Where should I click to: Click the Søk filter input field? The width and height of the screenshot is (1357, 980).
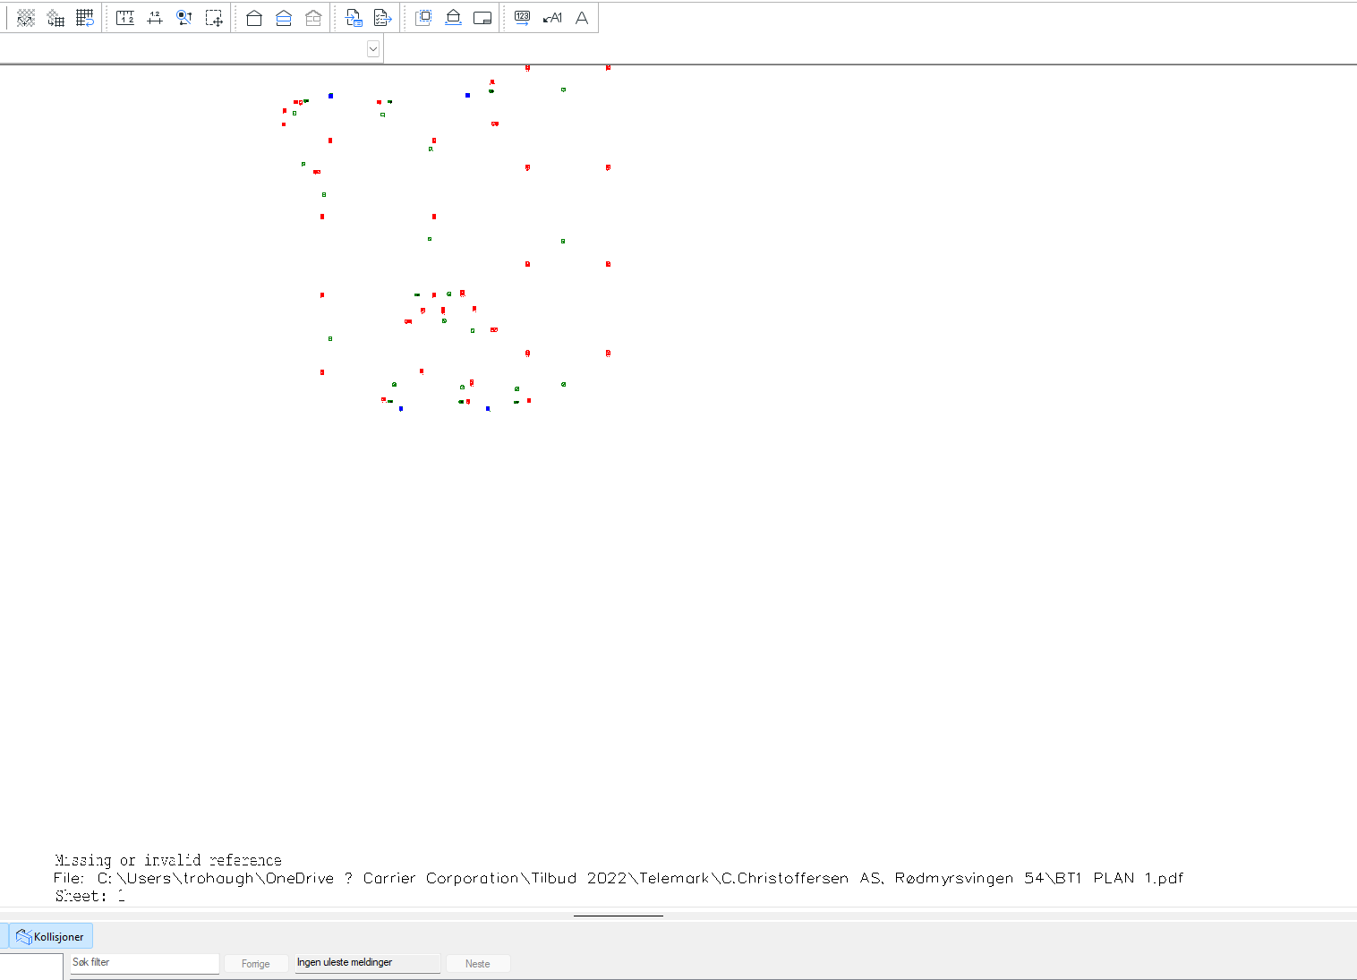pos(144,963)
